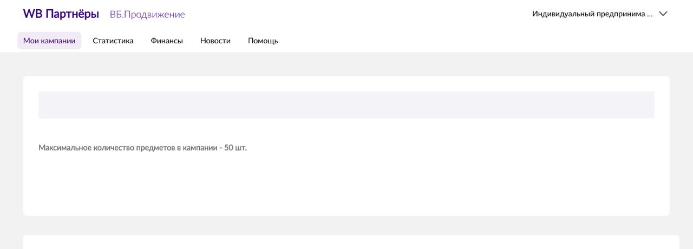Click blank header space beside ВБ.Продвижение
The width and height of the screenshot is (693, 249).
point(352,15)
